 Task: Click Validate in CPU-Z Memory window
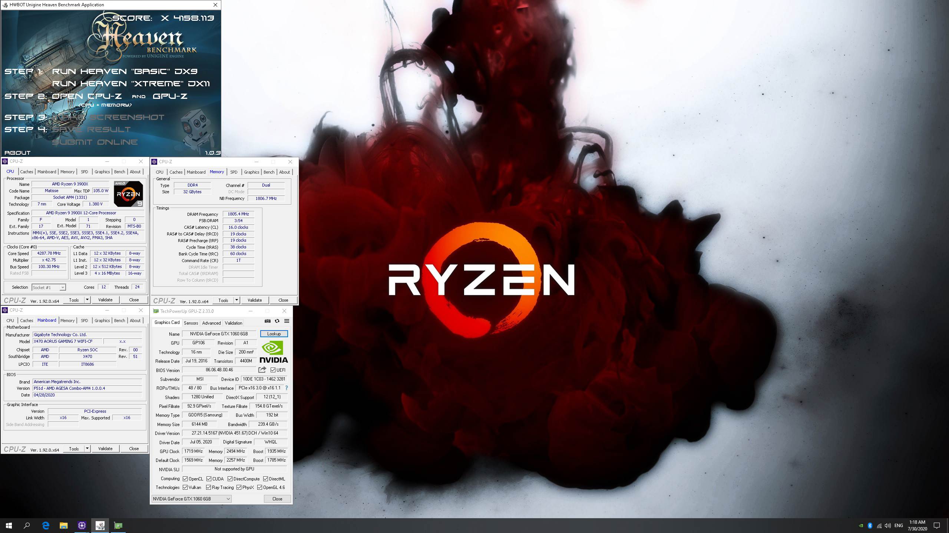click(x=255, y=300)
